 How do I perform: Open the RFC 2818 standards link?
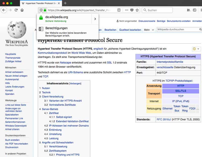[x=163, y=119]
